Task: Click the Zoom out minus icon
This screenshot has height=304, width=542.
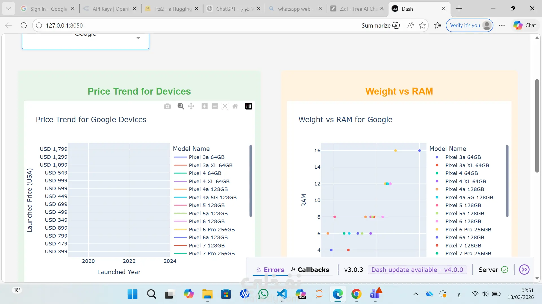Action: click(215, 106)
